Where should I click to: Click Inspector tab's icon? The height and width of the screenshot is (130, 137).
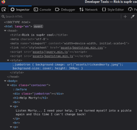pyautogui.click(x=13, y=10)
